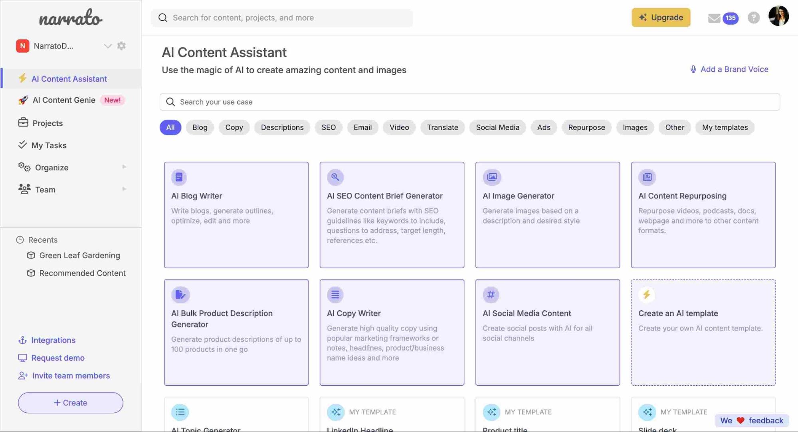This screenshot has width=798, height=432.
Task: Filter use cases by Blog
Action: tap(200, 127)
